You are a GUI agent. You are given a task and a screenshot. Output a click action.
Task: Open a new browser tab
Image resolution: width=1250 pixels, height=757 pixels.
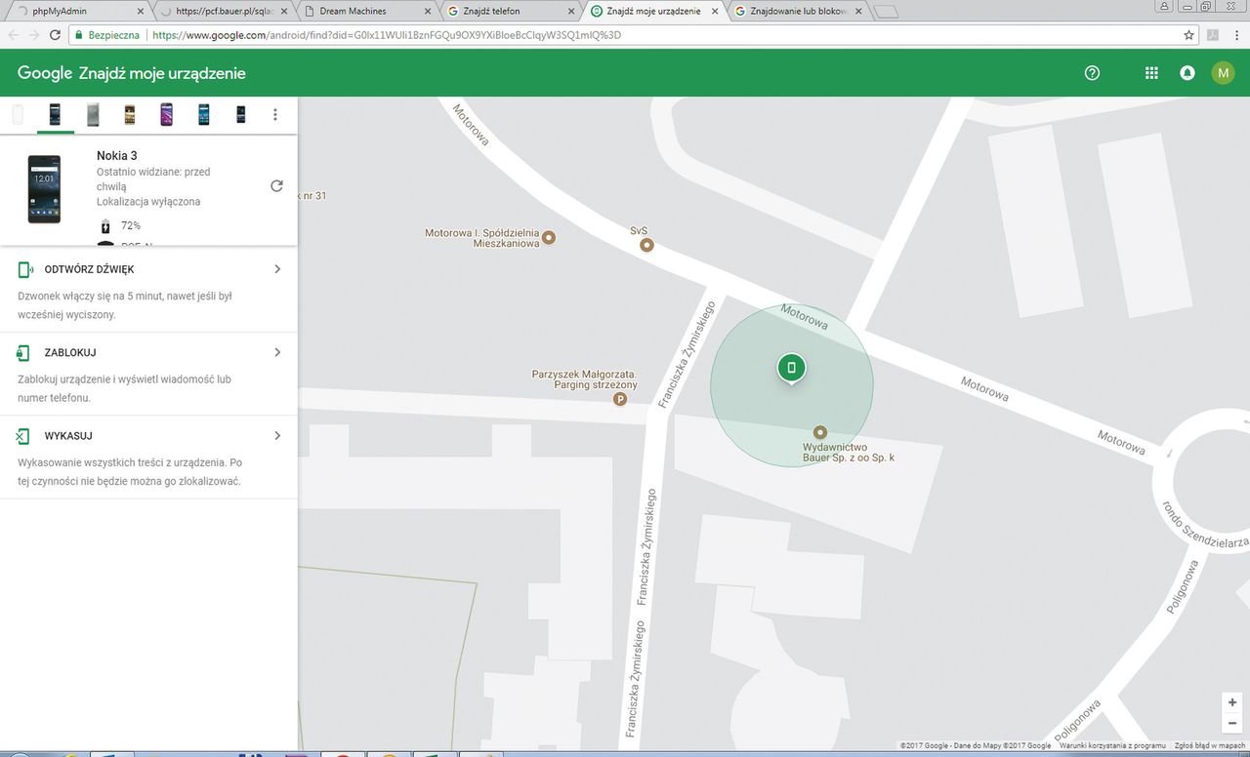click(x=887, y=12)
